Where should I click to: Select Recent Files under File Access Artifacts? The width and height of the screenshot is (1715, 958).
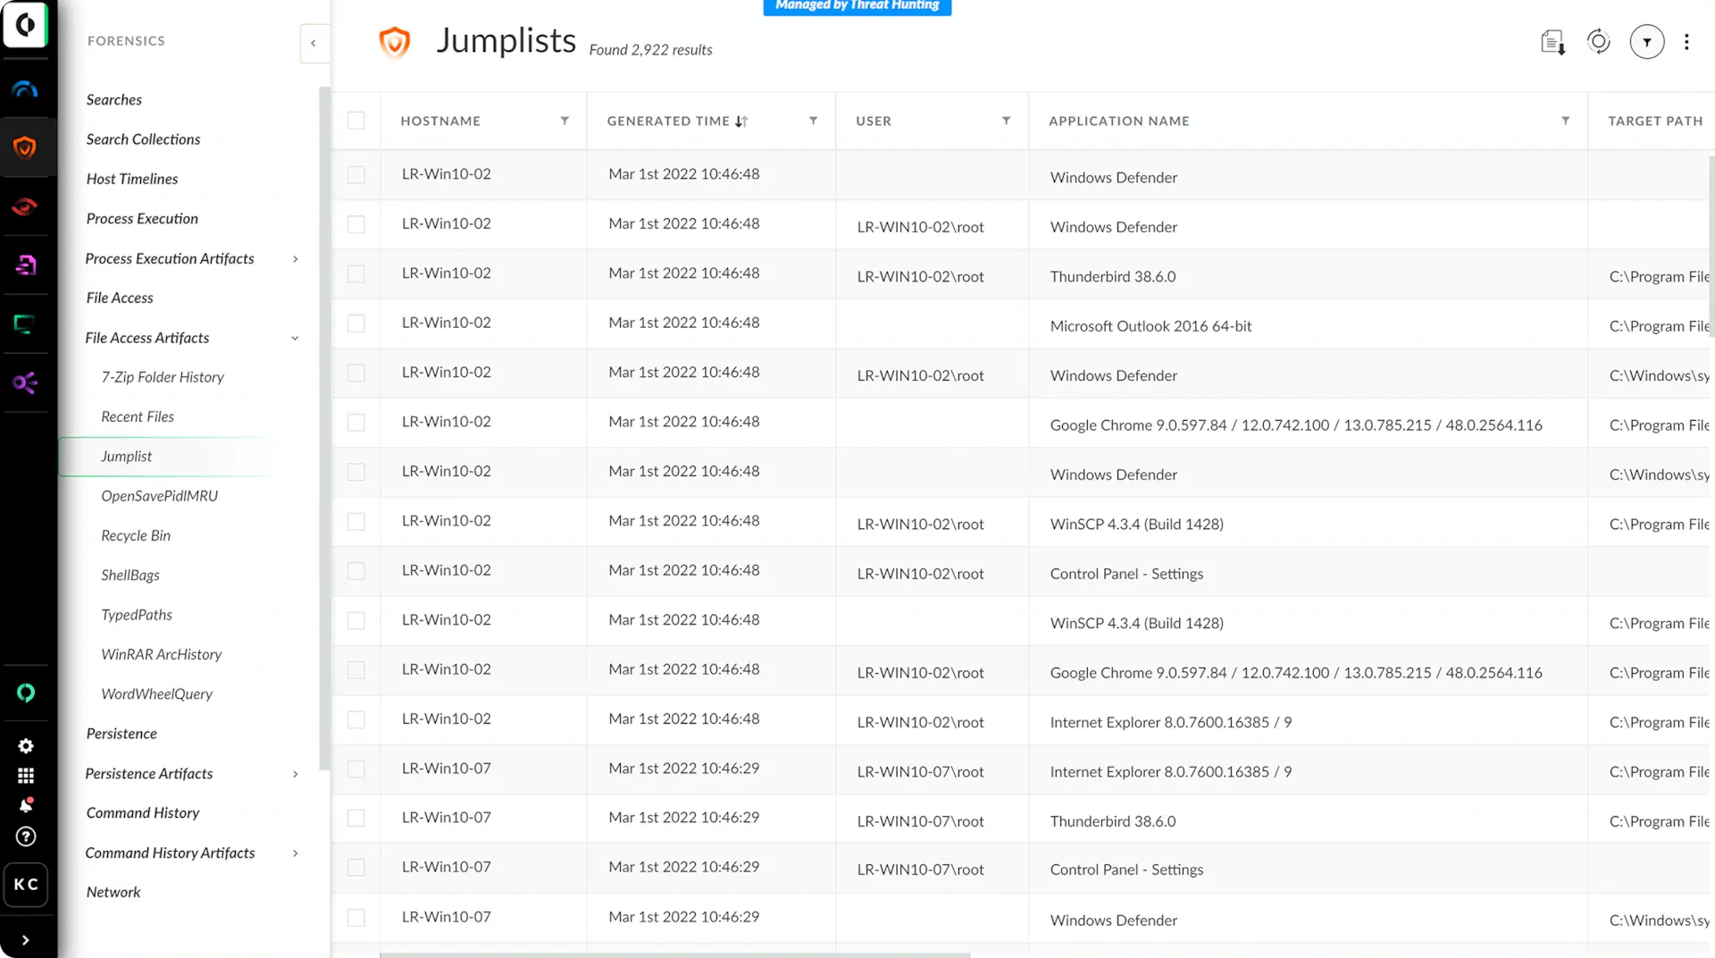point(138,416)
